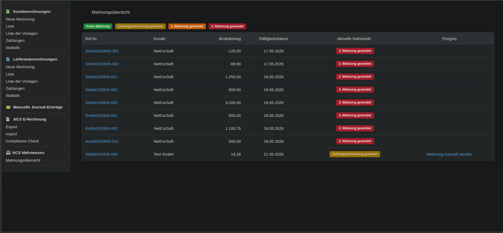Open Compliance Check under NCS E-Rechnung

coord(22,141)
